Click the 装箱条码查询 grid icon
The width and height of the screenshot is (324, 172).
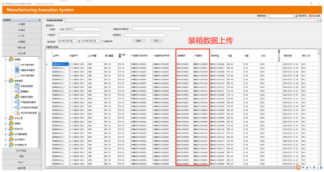click(17, 86)
